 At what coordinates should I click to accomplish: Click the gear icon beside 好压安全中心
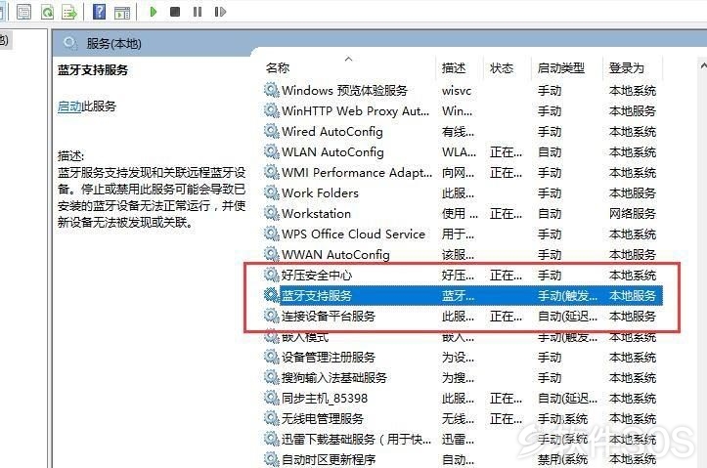tap(271, 275)
